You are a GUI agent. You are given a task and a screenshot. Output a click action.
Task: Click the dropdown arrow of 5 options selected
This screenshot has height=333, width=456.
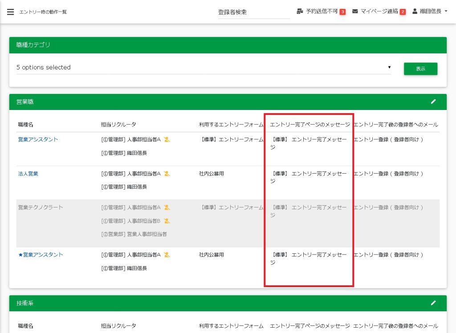[389, 67]
